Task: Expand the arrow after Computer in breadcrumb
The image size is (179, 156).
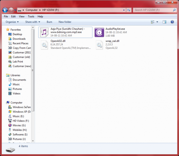Action: pyautogui.click(x=40, y=10)
